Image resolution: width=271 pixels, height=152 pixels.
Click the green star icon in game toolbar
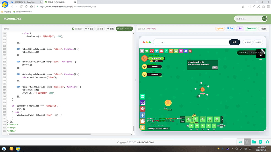click(x=166, y=51)
